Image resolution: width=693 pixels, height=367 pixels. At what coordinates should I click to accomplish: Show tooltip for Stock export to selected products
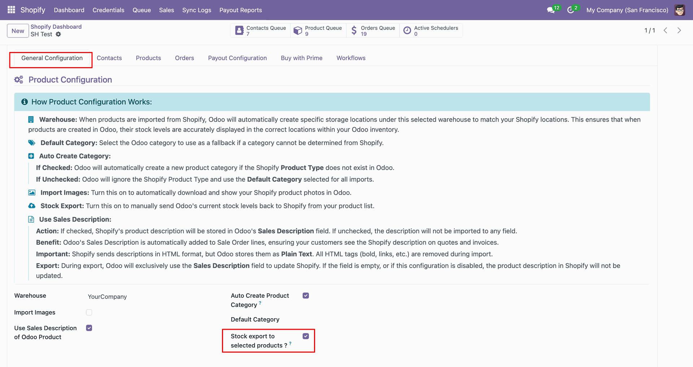(x=290, y=344)
